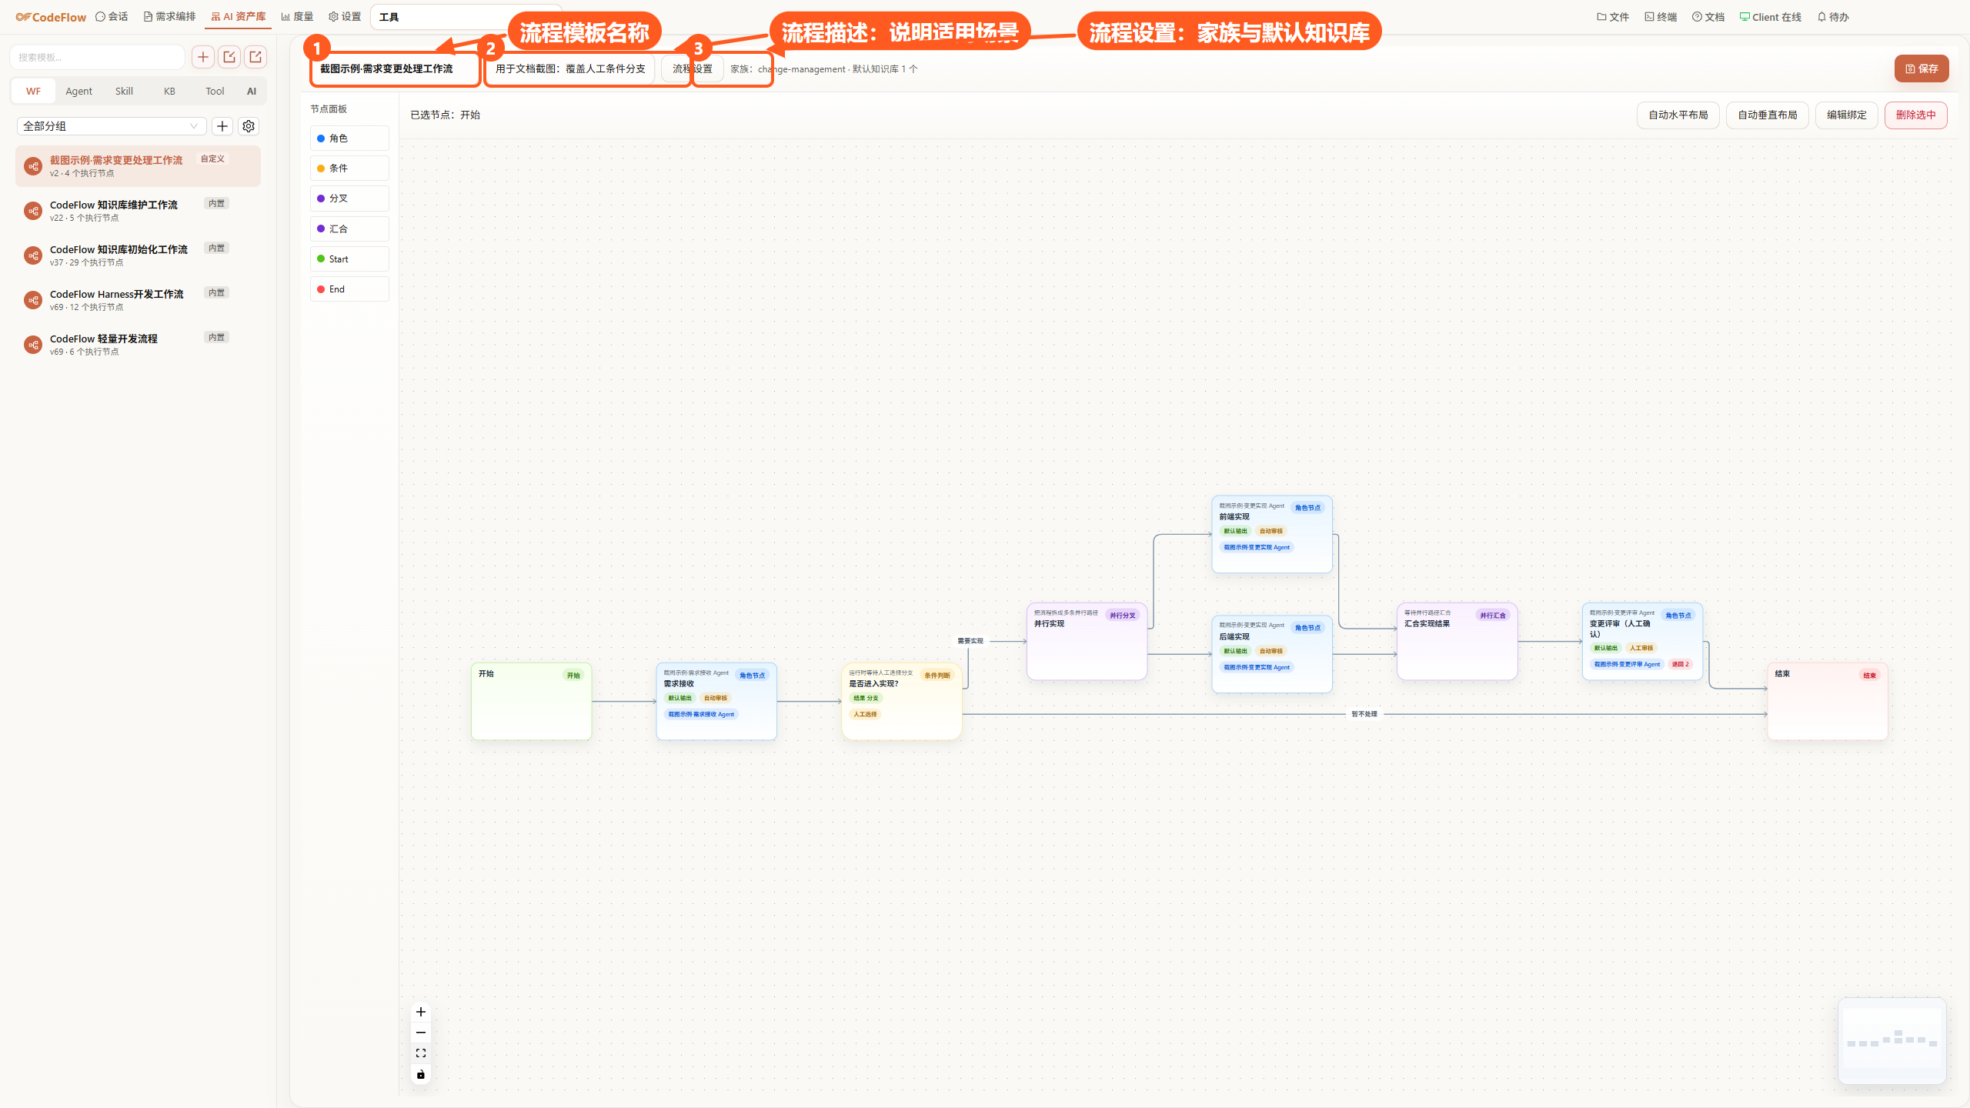Pick the End node type from the node panel
The width and height of the screenshot is (1970, 1108).
pos(349,289)
